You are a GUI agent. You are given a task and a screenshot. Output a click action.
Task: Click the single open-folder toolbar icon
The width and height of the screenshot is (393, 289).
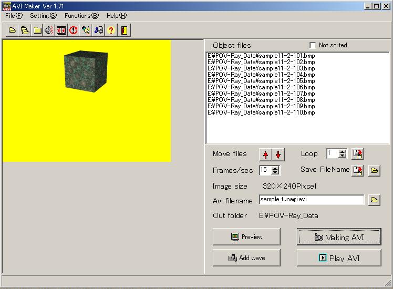[x=12, y=30]
